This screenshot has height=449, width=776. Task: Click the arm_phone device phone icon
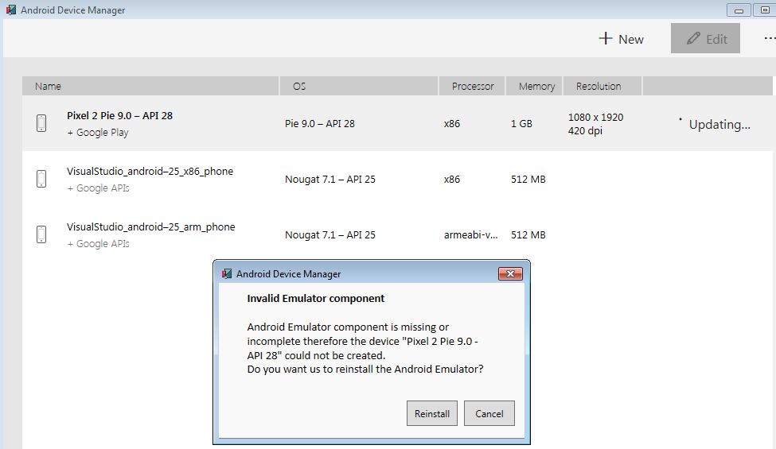41,234
